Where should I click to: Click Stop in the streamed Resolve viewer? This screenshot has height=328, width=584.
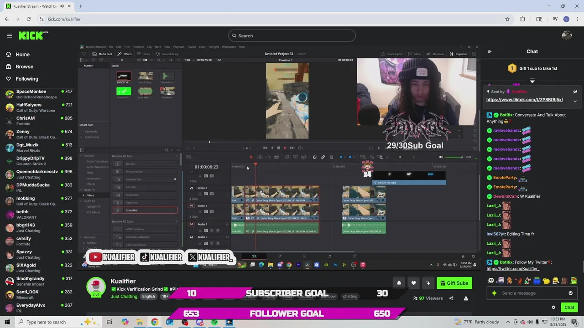click(278, 148)
